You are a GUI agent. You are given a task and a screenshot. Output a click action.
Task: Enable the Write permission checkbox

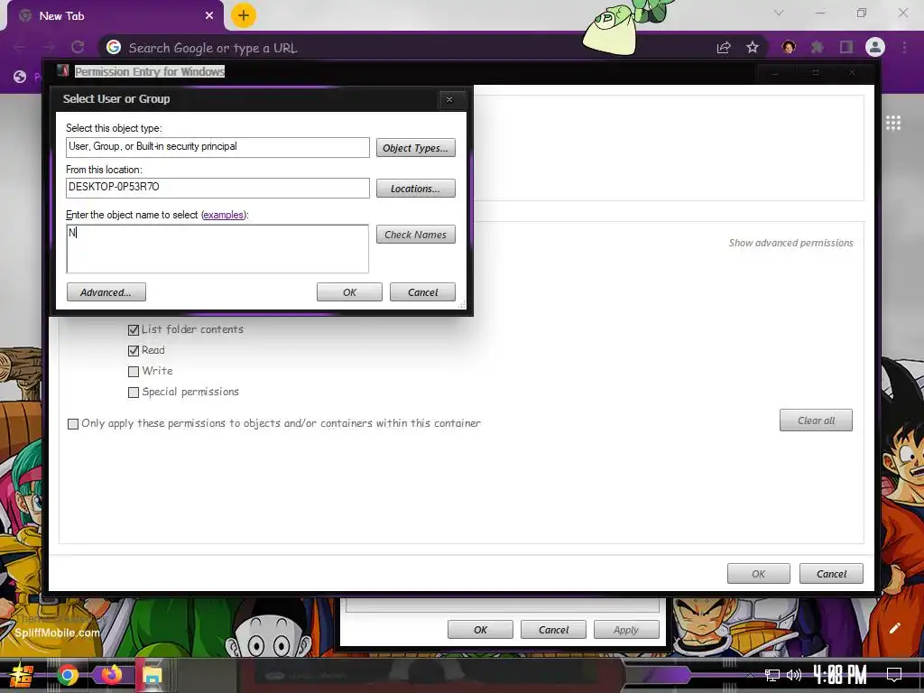pos(134,371)
